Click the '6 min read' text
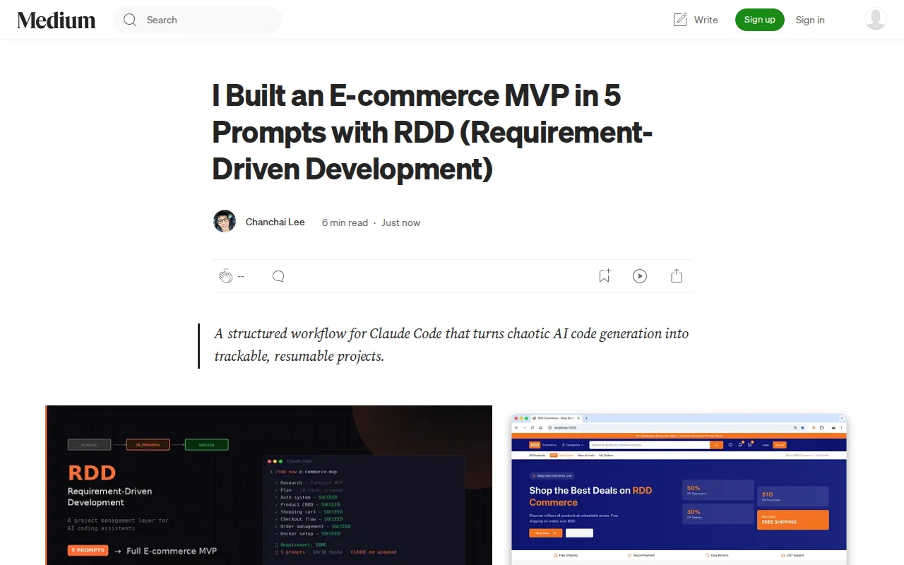Viewport: 904px width, 565px height. click(345, 222)
